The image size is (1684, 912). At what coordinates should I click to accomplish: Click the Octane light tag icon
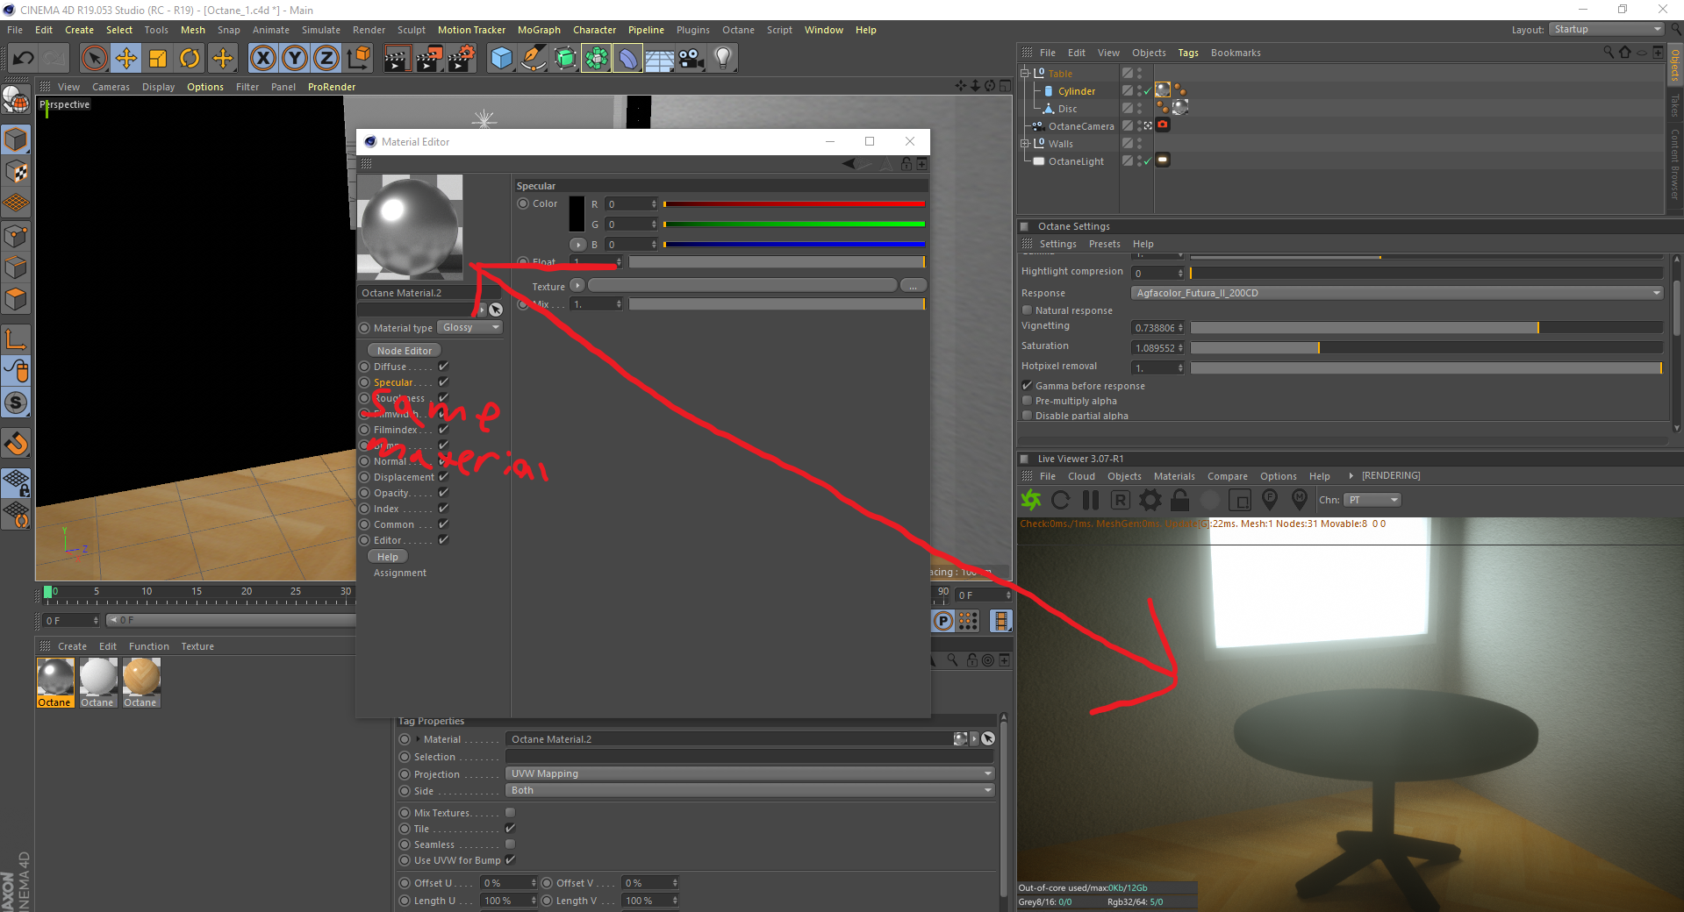(1163, 160)
